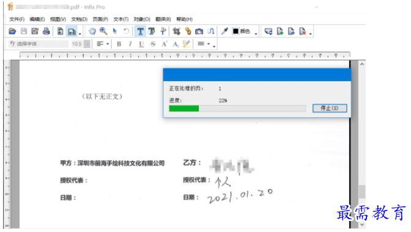Click the black color swatch
The height and width of the screenshot is (232, 411).
point(235,31)
